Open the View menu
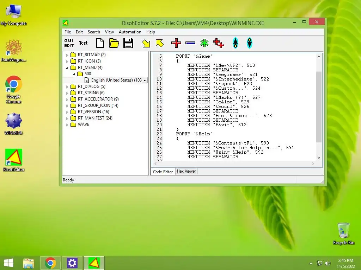The image size is (361, 270). point(109,32)
